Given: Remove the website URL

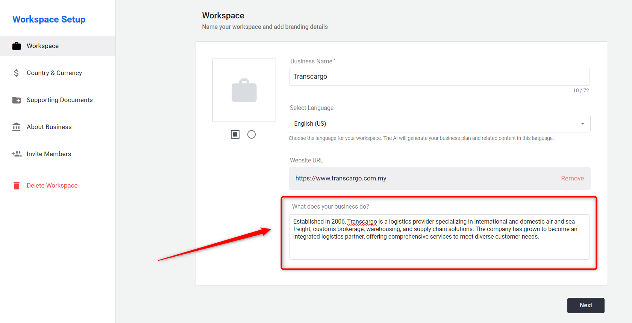Looking at the screenshot, I should click(572, 178).
